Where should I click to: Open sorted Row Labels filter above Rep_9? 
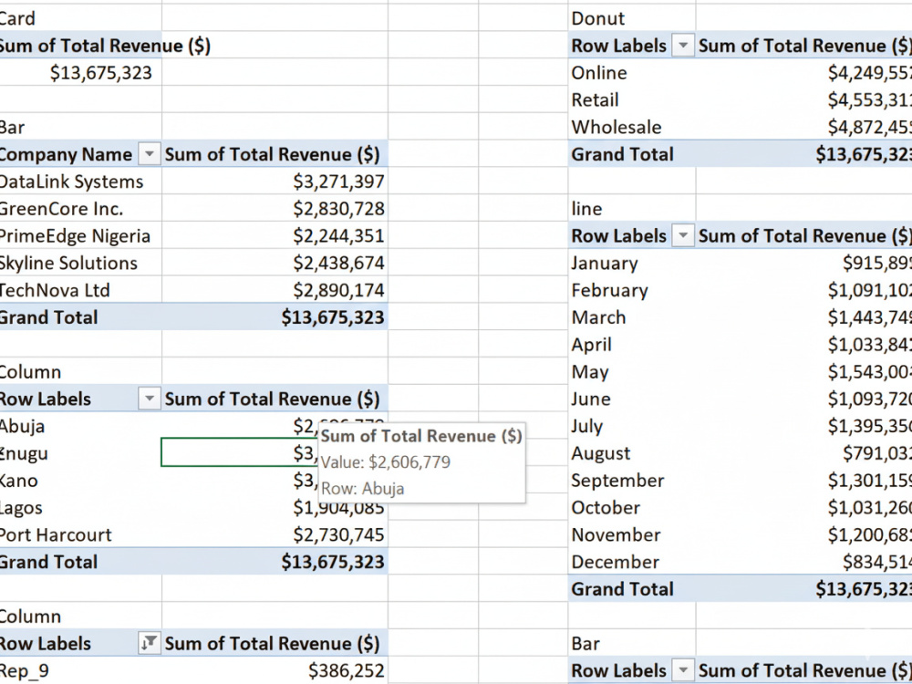[149, 643]
